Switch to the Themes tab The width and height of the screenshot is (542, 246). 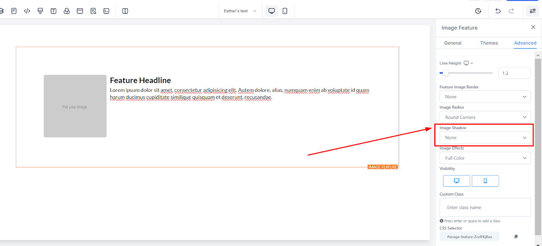pos(489,43)
